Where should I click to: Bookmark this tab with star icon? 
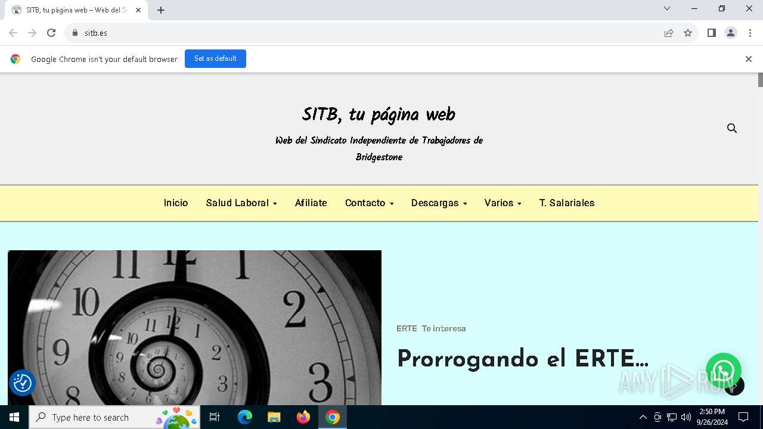688,33
